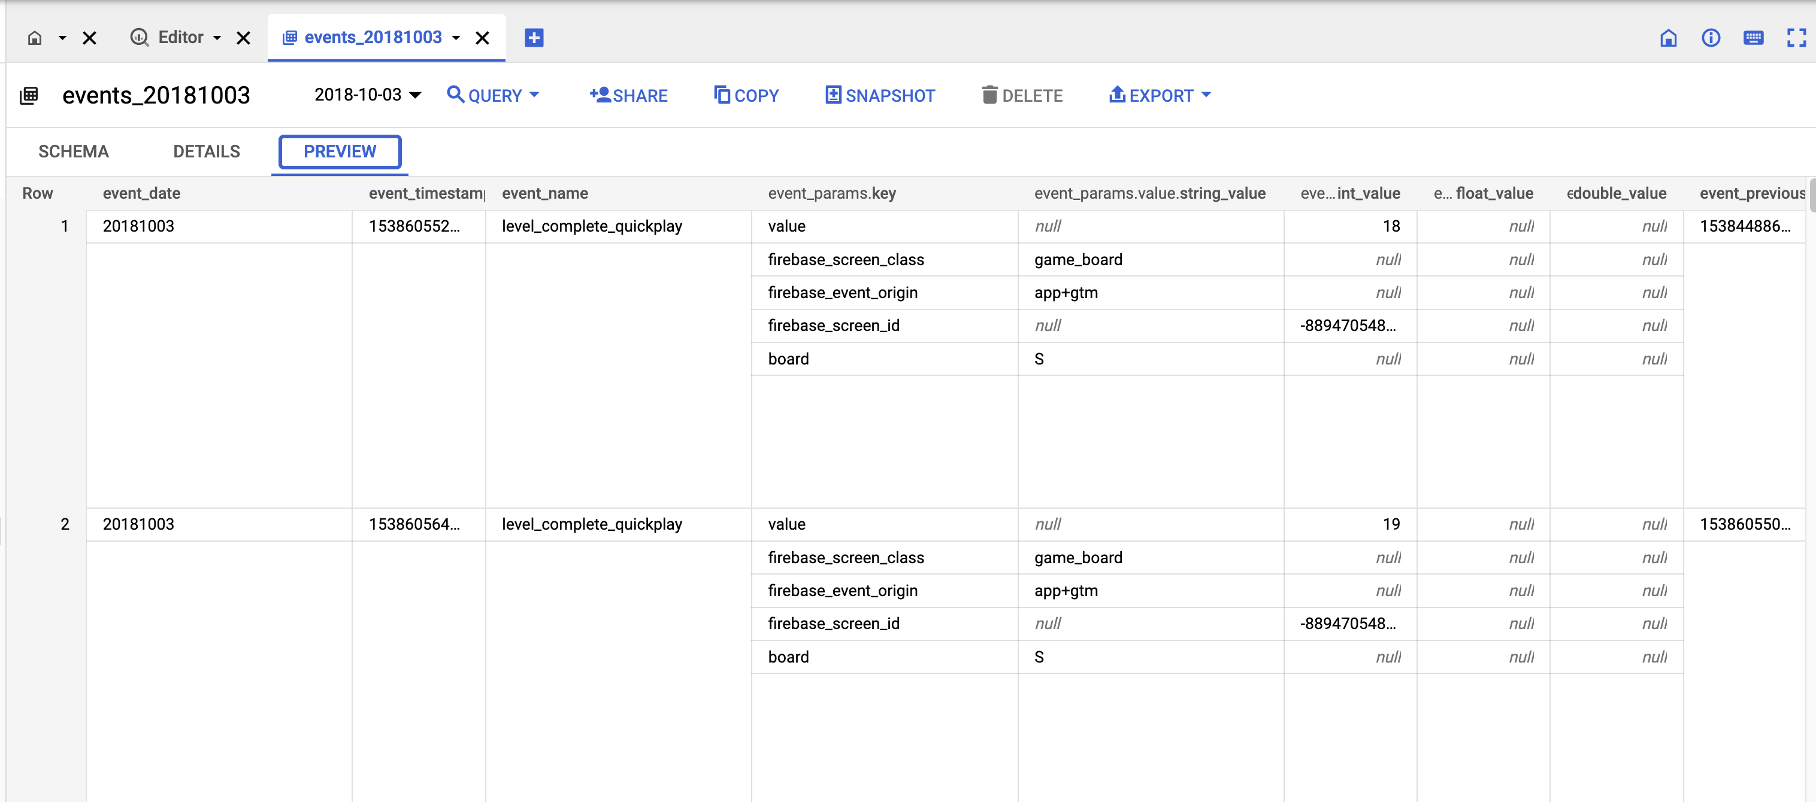This screenshot has height=802, width=1816.
Task: Open the info icon in the top right
Action: pos(1711,37)
